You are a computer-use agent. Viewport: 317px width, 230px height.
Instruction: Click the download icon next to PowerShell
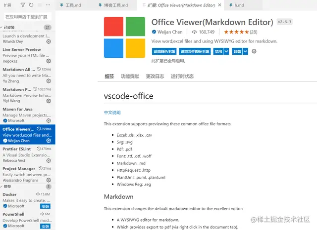tap(42, 214)
